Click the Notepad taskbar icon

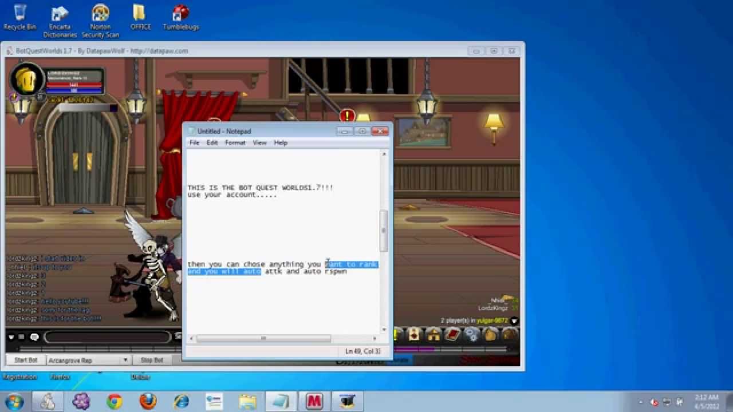[x=281, y=401]
